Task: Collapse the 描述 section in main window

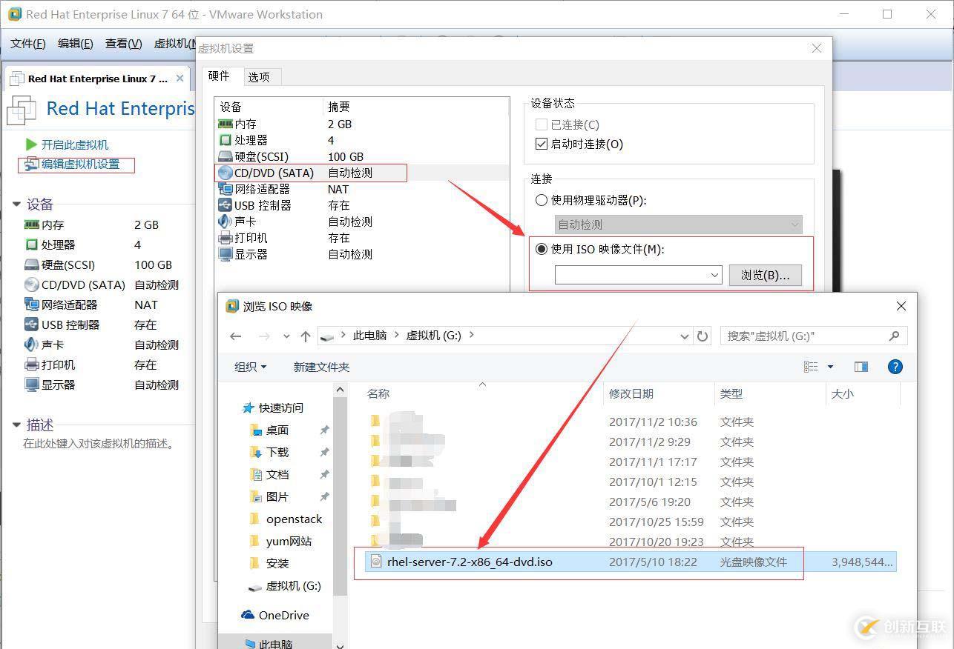Action: (x=17, y=425)
